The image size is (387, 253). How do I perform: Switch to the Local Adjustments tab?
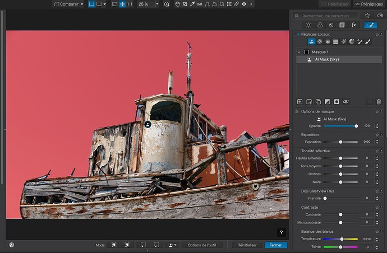coord(370,25)
